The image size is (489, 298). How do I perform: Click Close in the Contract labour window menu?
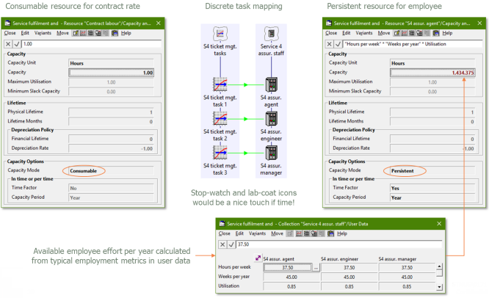click(x=10, y=33)
